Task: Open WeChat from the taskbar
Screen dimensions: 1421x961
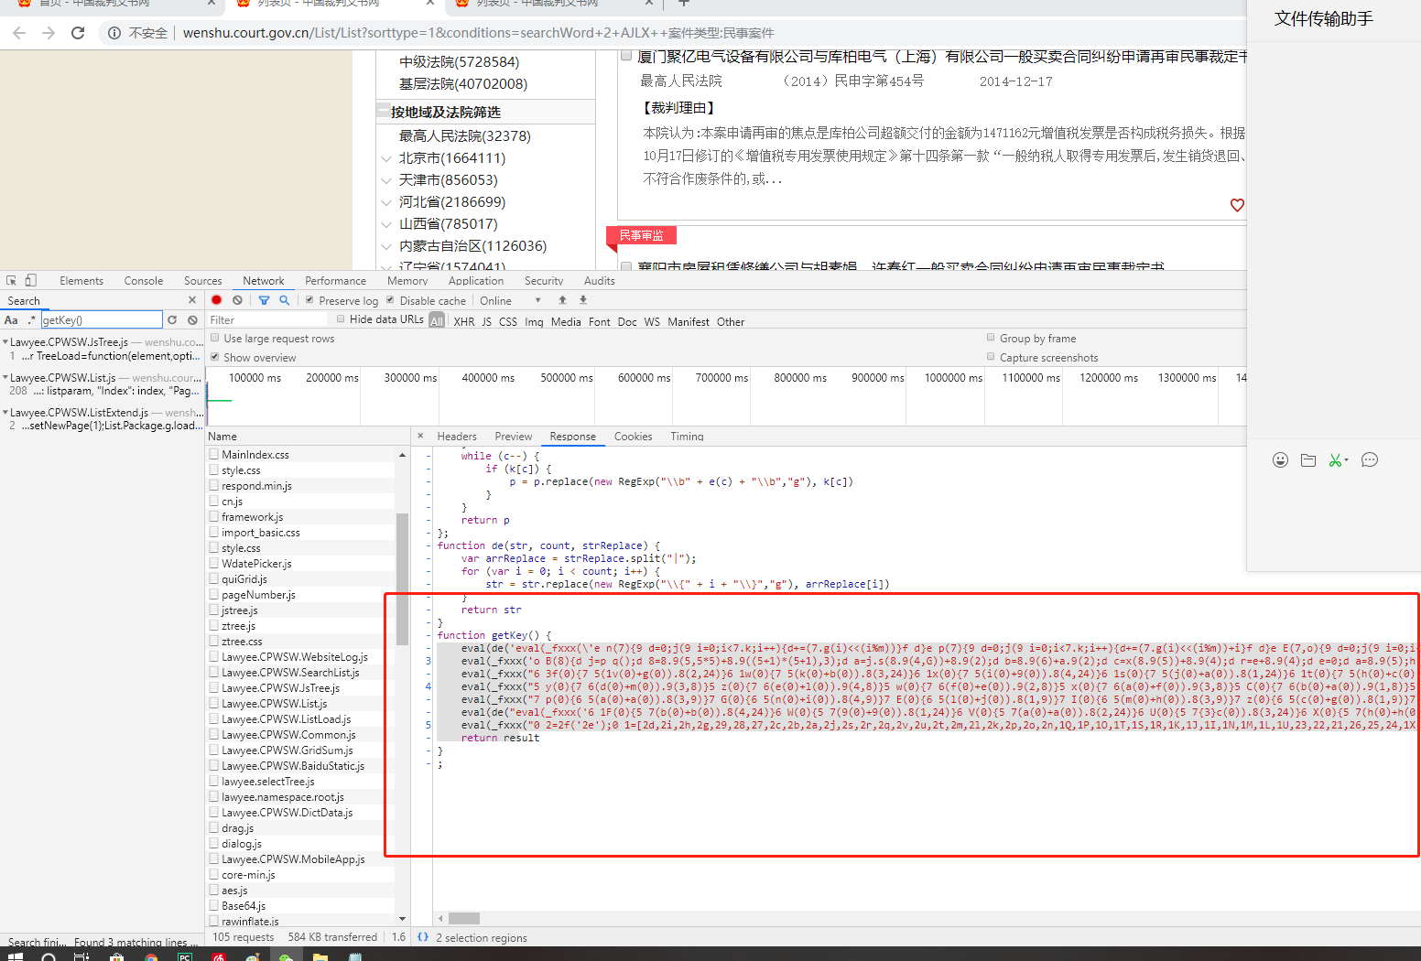Action: tap(286, 956)
